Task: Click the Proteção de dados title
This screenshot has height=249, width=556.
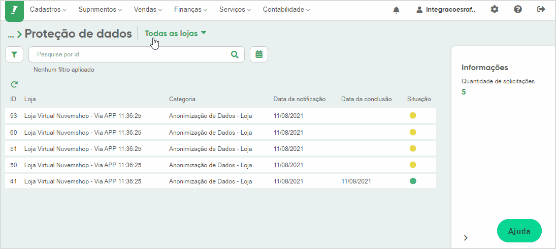Action: pyautogui.click(x=78, y=34)
